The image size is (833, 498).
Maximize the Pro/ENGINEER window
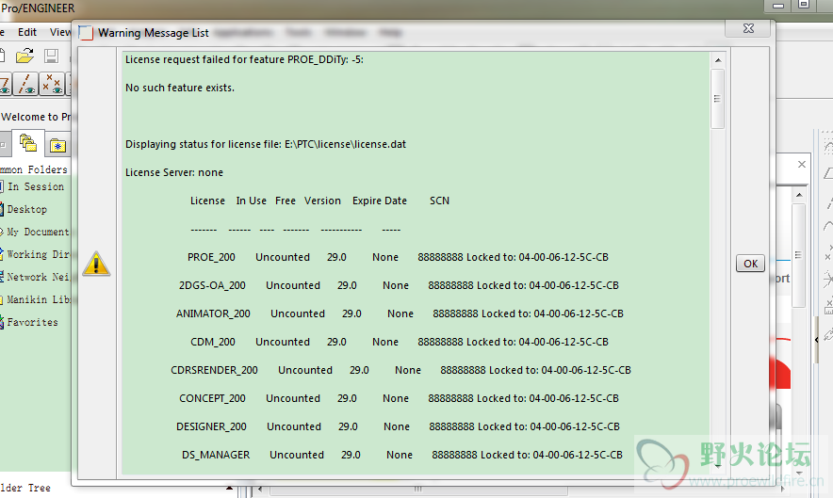[x=804, y=5]
